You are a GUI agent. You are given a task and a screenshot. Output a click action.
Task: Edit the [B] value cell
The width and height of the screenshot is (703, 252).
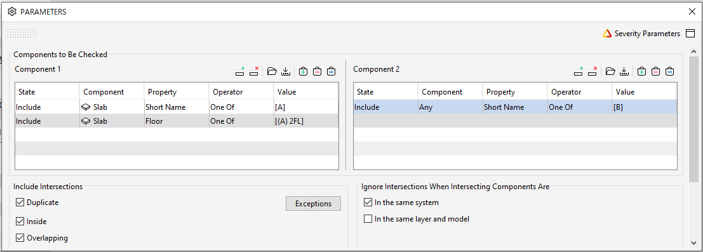(x=645, y=107)
